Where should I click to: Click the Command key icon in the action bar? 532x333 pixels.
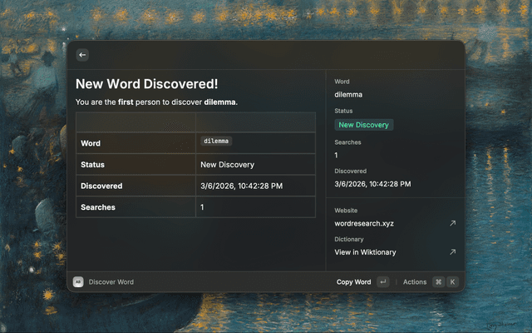pos(438,282)
